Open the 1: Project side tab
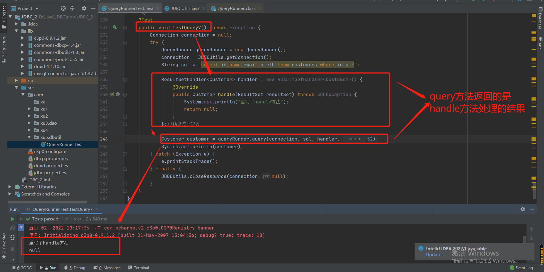 (x=4, y=17)
